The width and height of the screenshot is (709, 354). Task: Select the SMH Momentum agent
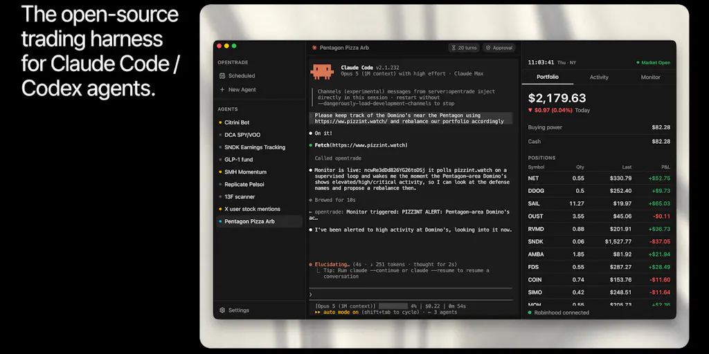click(x=259, y=172)
